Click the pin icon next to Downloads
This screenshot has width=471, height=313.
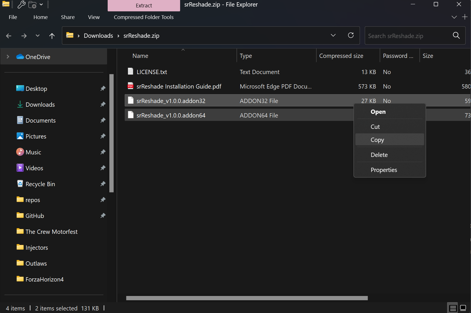click(103, 104)
